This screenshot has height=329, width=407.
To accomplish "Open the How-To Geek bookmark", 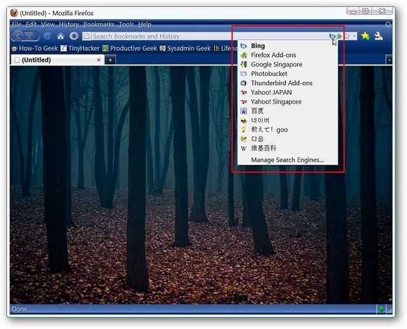I will pyautogui.click(x=34, y=48).
